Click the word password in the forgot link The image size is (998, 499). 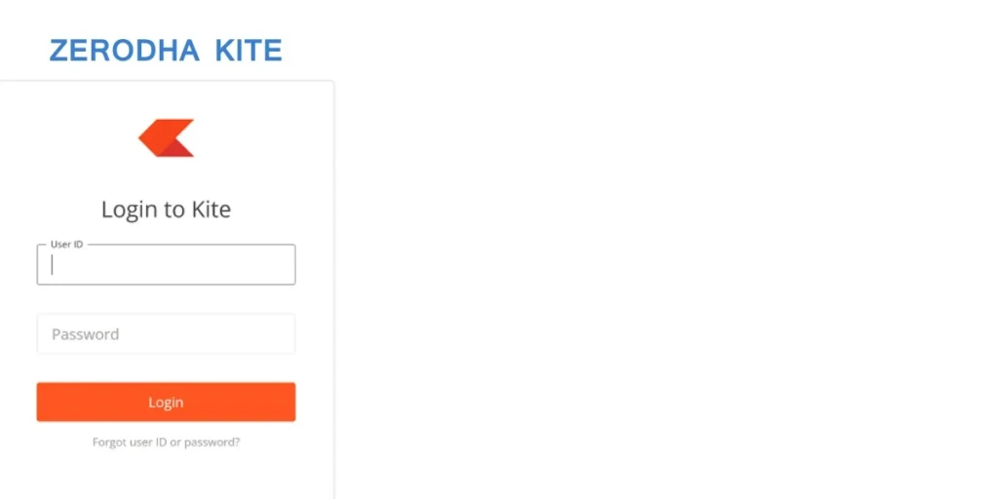pos(215,442)
